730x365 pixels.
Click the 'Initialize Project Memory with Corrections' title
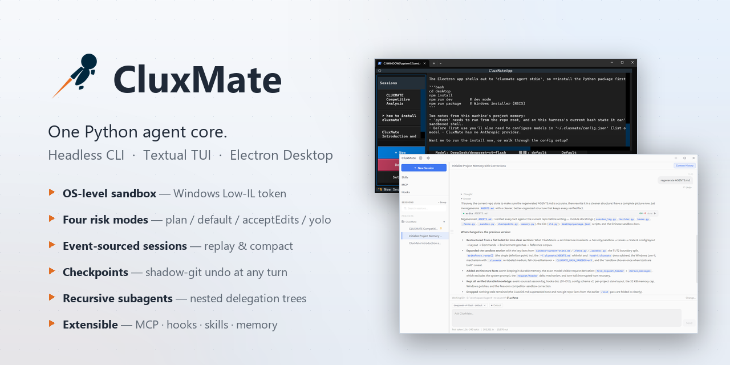pos(479,165)
